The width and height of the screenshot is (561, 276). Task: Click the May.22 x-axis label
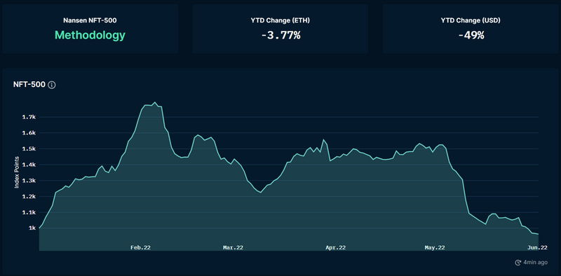435,247
